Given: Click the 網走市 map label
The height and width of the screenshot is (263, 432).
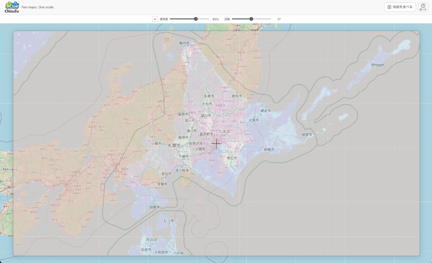Looking at the screenshot, I should pyautogui.click(x=266, y=111).
